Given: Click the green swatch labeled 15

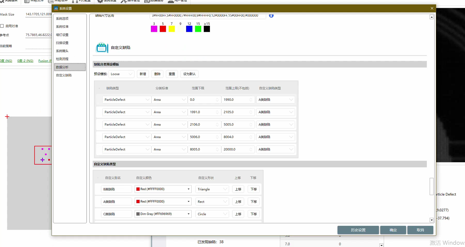Looking at the screenshot, I should (x=198, y=29).
